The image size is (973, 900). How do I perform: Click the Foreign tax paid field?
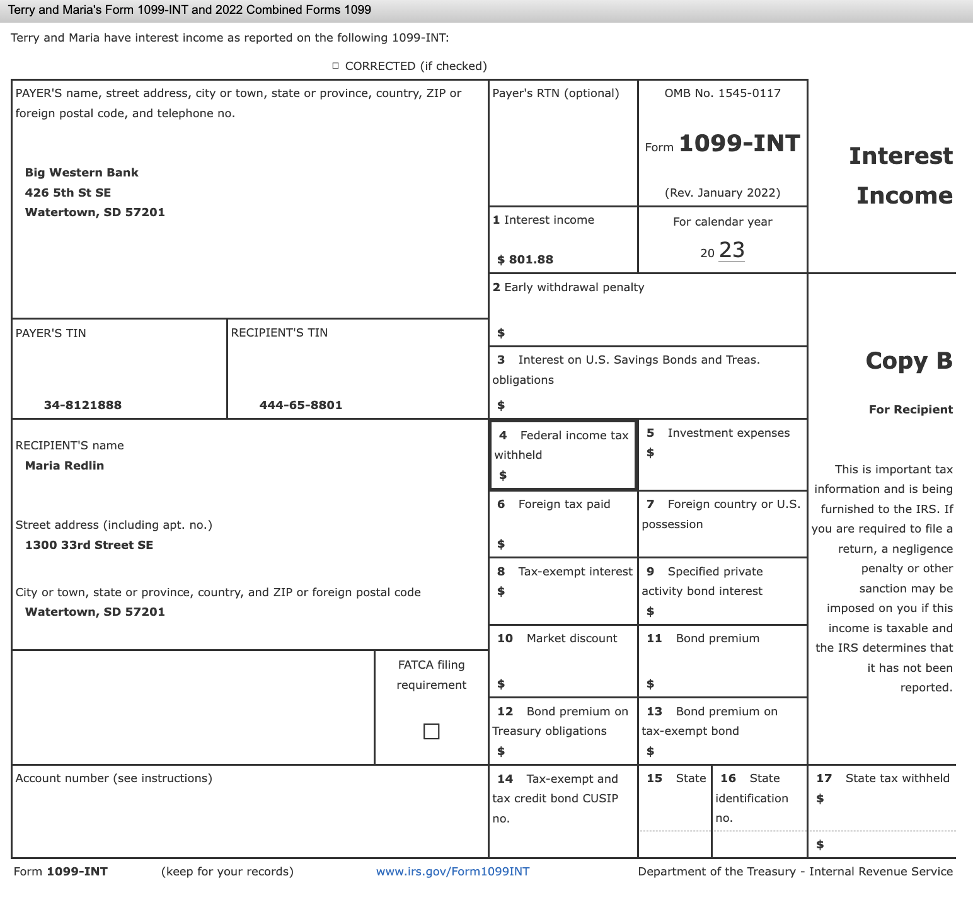click(563, 523)
